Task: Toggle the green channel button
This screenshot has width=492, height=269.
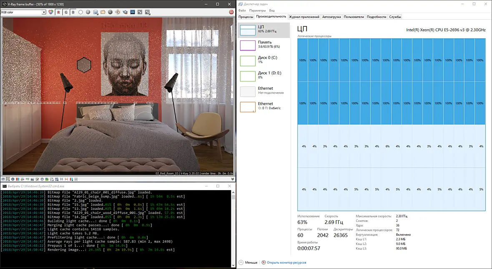Action: (66, 12)
